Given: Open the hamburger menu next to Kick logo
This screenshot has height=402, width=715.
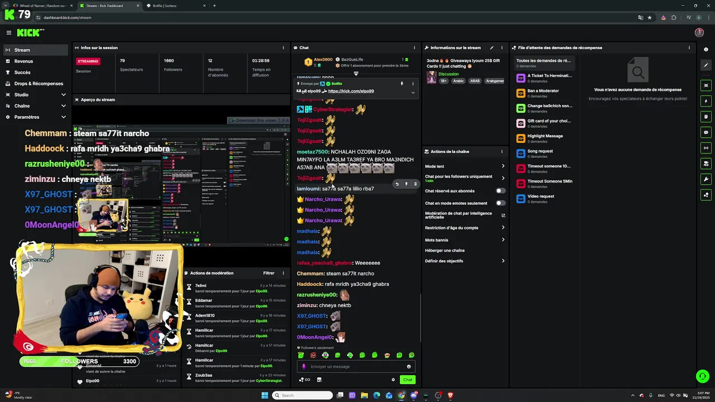Looking at the screenshot, I should tap(8, 33).
